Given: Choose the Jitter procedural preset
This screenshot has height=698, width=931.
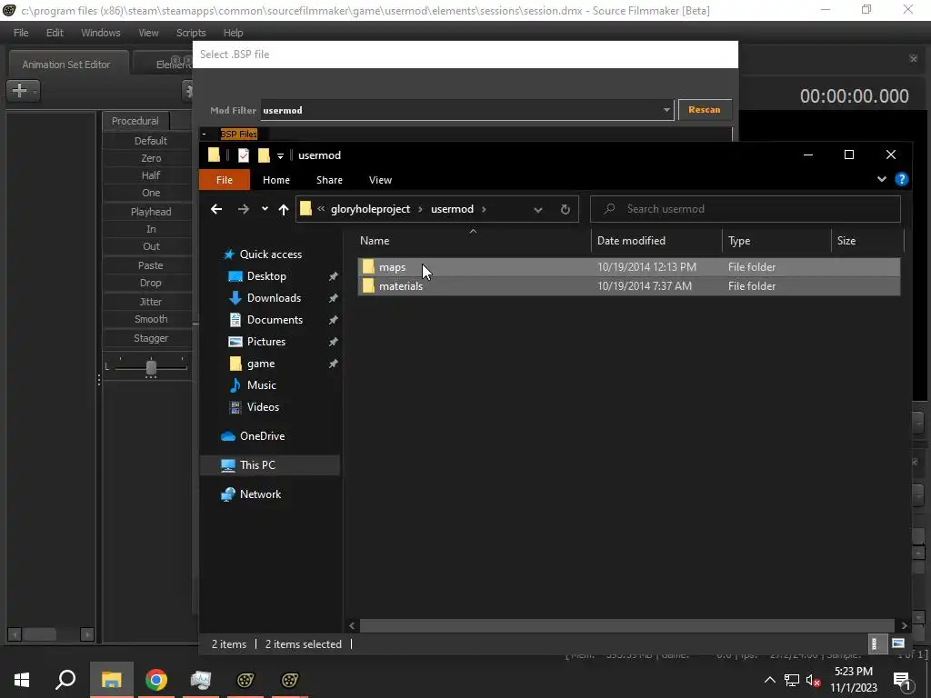Looking at the screenshot, I should click(150, 302).
